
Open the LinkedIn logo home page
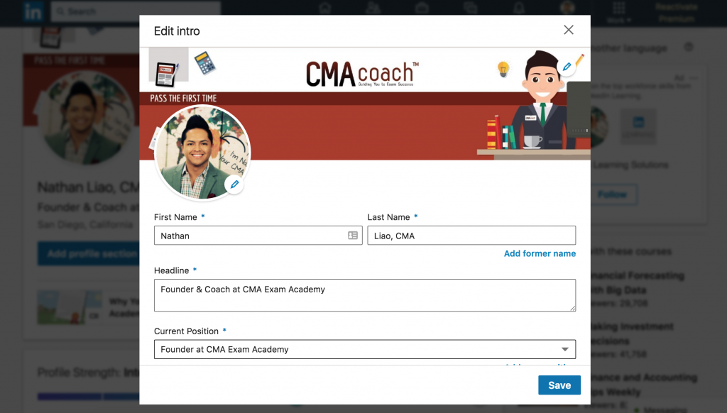click(x=33, y=11)
